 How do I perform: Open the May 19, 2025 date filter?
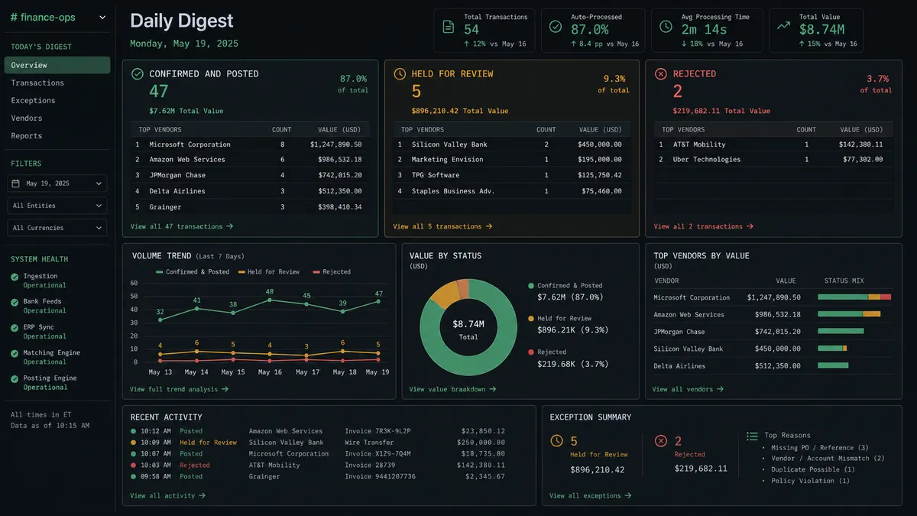(x=58, y=183)
